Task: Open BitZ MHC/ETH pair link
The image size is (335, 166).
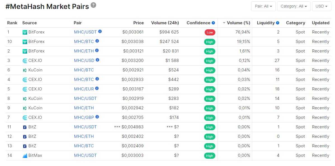Action: [84, 136]
